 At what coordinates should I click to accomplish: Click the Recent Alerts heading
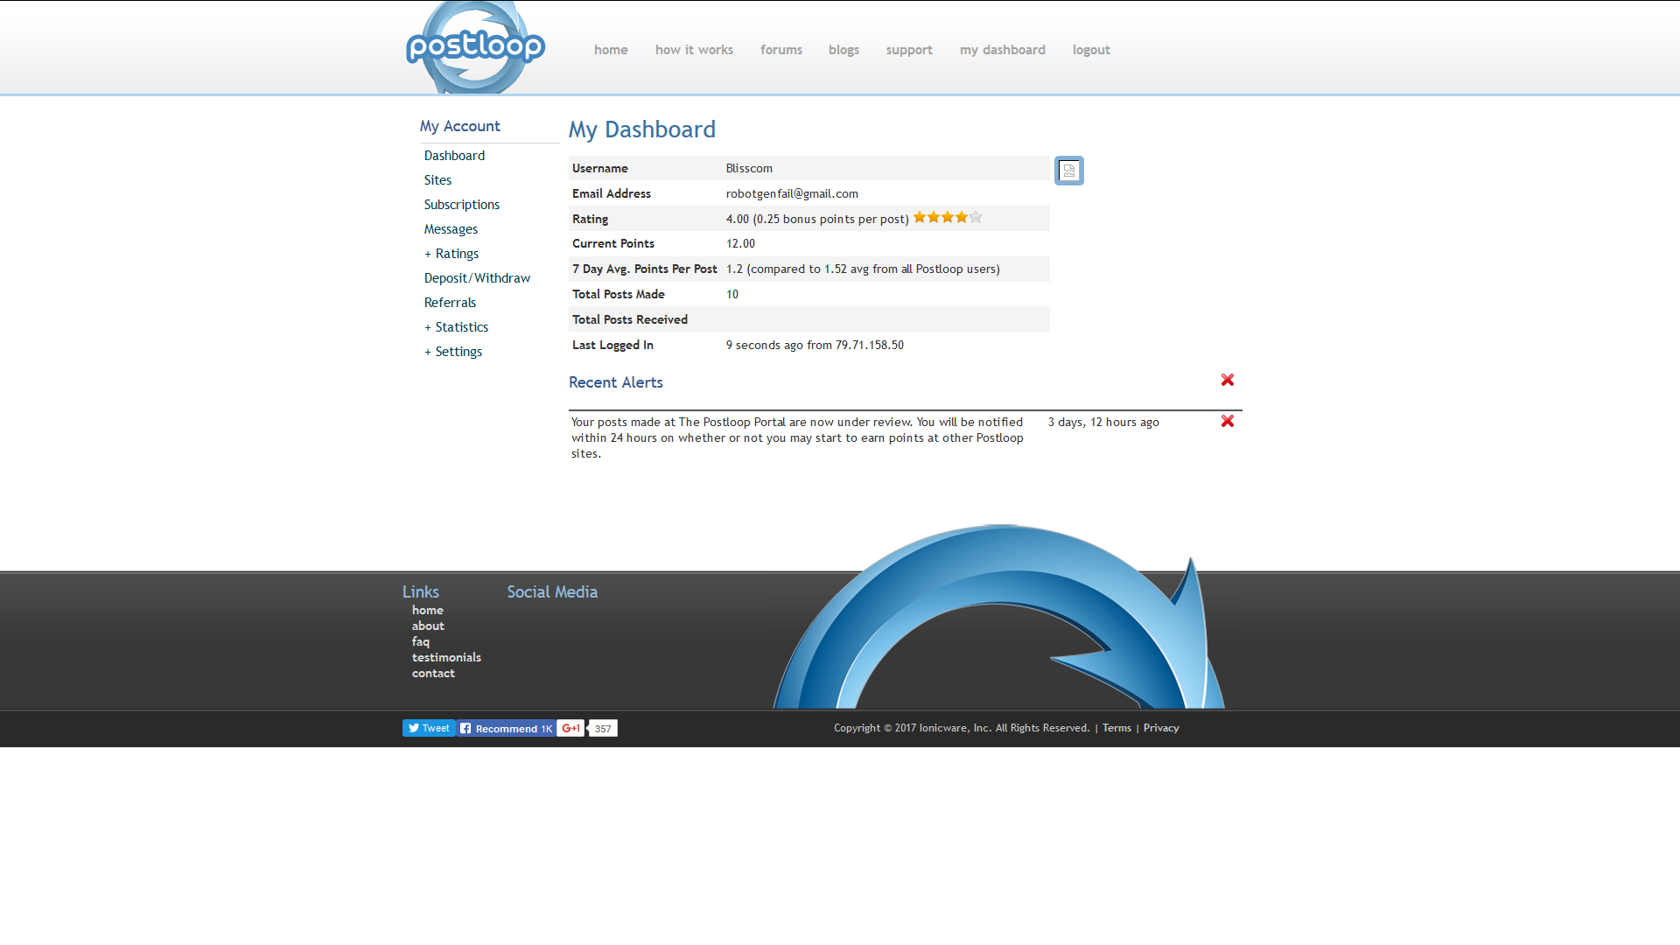pos(616,382)
